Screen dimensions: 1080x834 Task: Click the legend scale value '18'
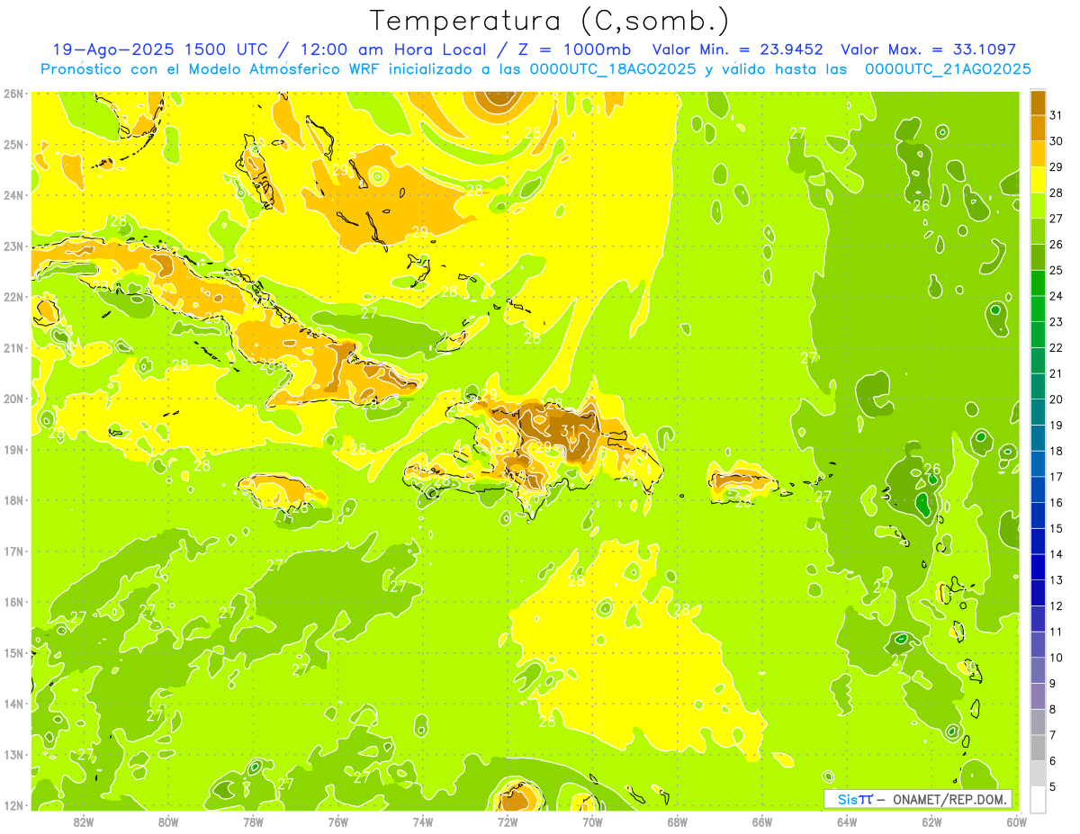coord(1057,451)
